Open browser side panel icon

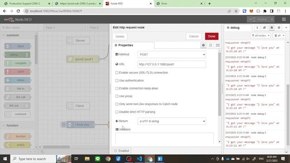[x=272, y=11]
